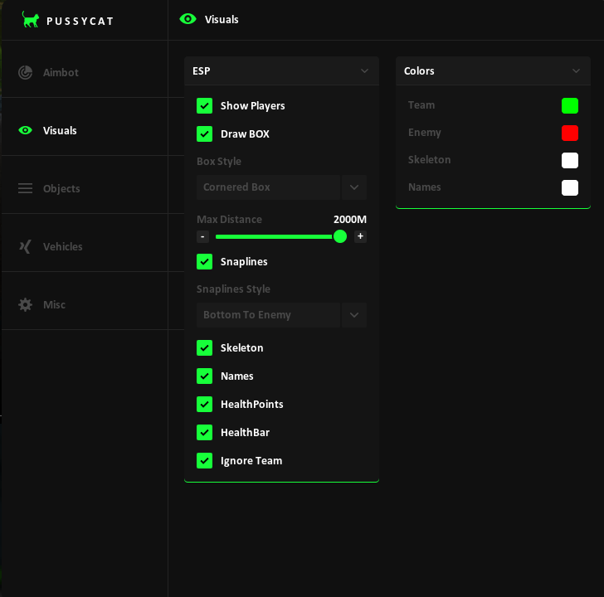Open the Bottom To Enemy snaplines dropdown

281,315
